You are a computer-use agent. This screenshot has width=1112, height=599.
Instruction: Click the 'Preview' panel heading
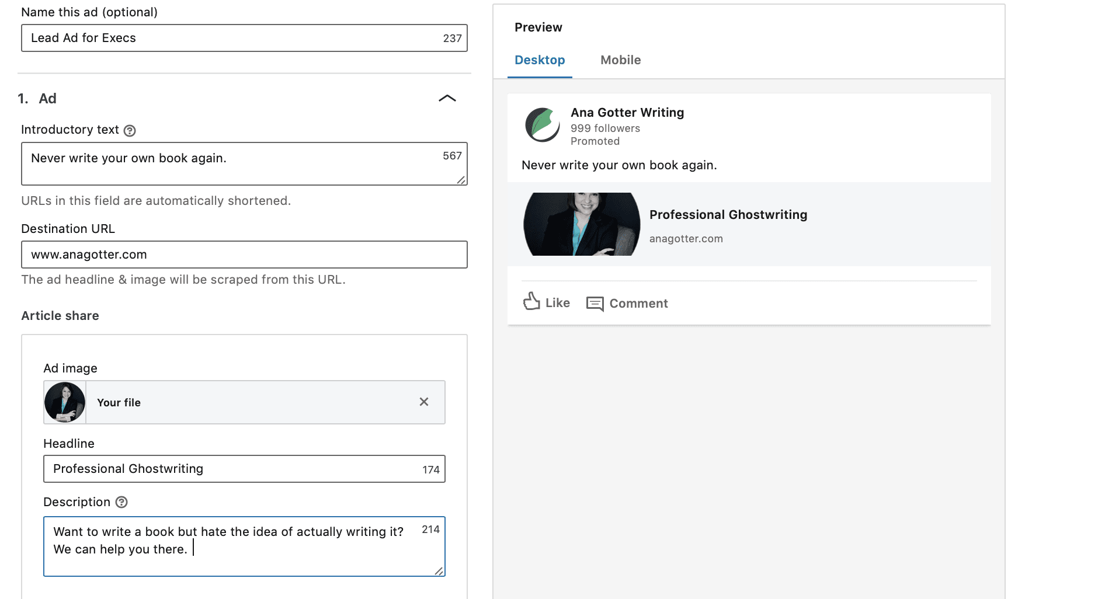click(538, 27)
